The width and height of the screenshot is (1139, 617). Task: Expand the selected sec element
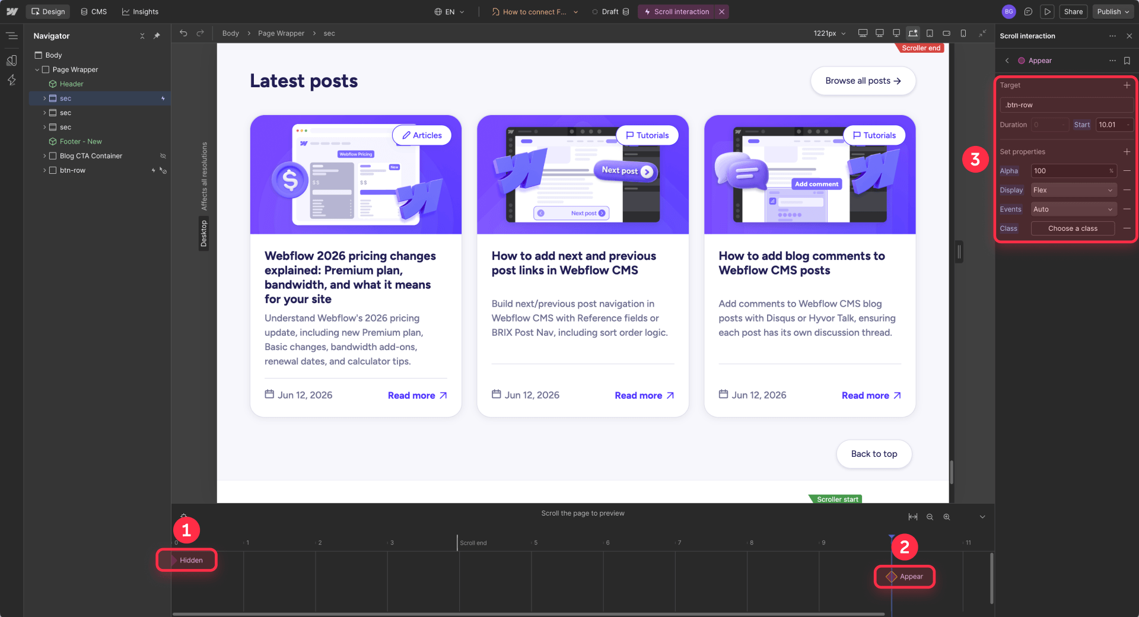(44, 98)
